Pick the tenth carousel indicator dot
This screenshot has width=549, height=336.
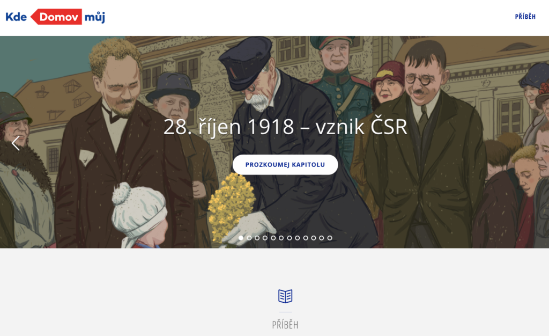pyautogui.click(x=313, y=238)
